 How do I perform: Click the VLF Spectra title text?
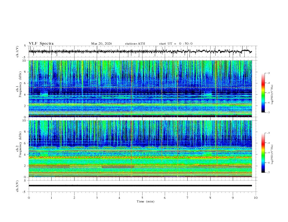pyautogui.click(x=41, y=44)
